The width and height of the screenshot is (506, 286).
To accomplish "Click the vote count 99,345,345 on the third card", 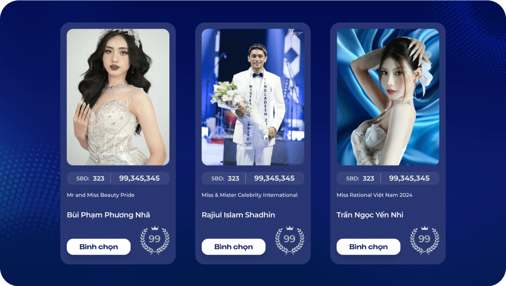I will pyautogui.click(x=409, y=178).
